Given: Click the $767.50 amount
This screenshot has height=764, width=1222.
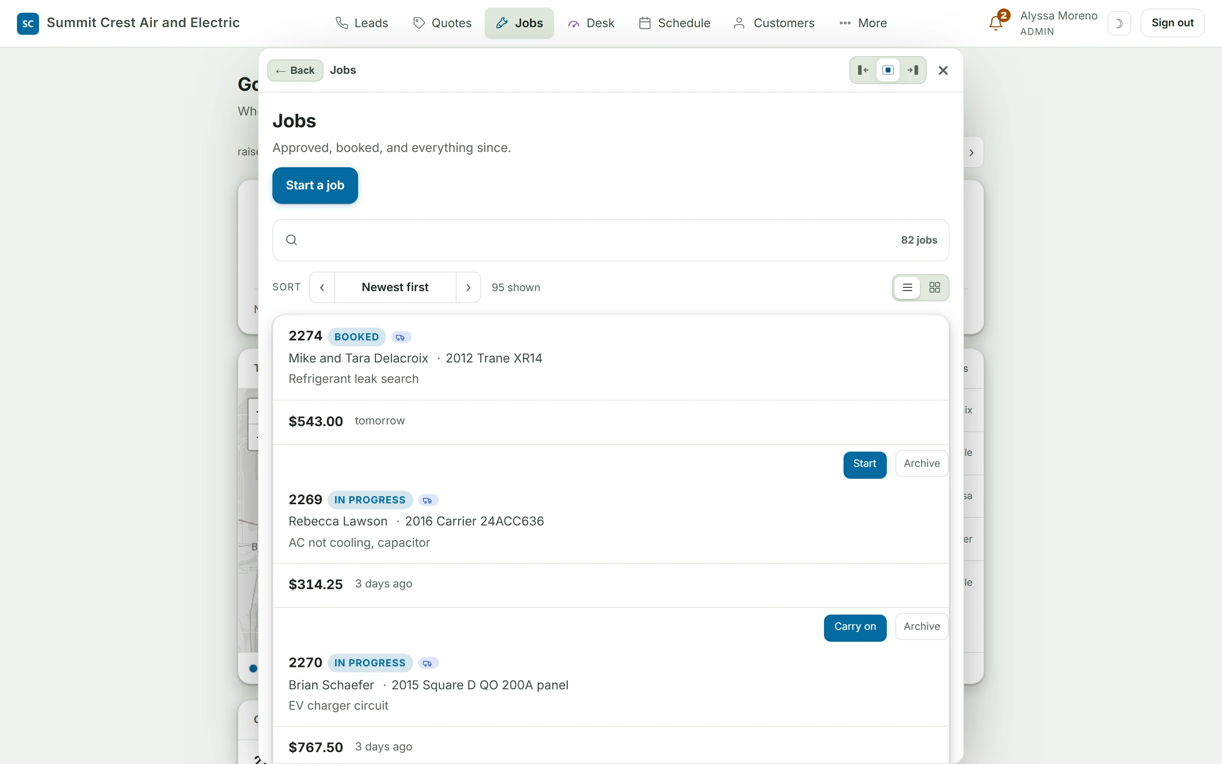Looking at the screenshot, I should (x=316, y=748).
